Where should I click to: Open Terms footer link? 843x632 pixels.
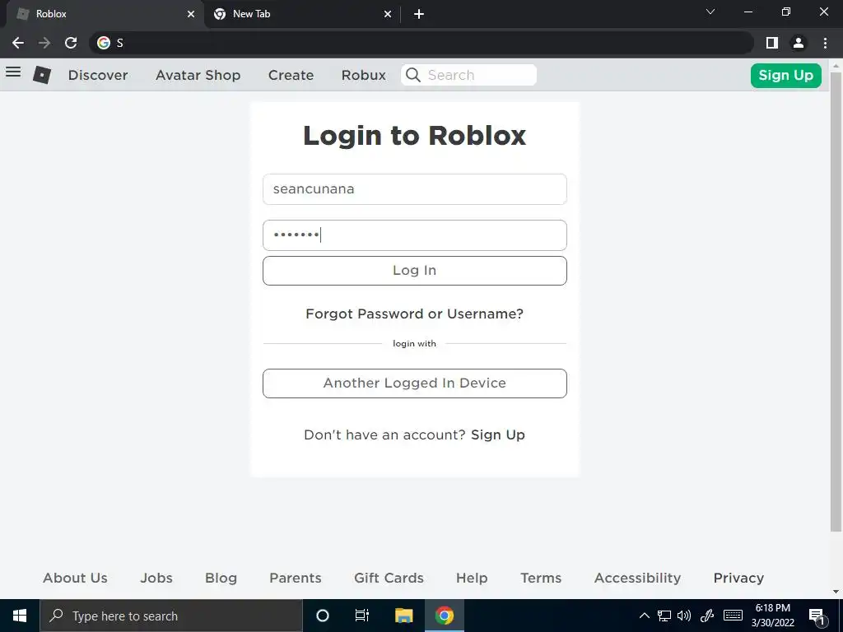pyautogui.click(x=541, y=578)
